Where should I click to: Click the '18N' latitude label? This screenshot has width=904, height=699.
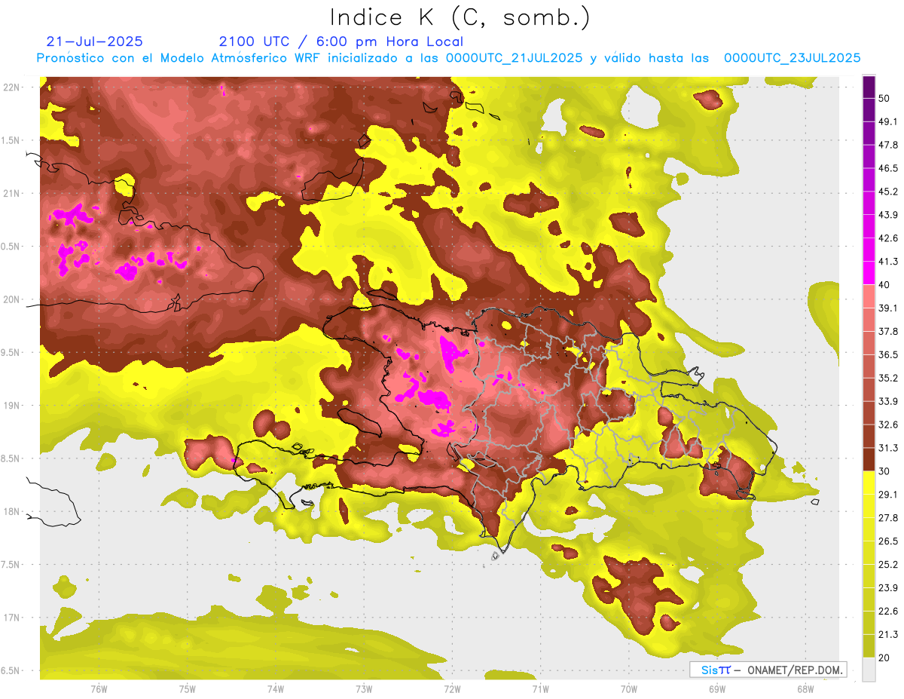click(x=11, y=511)
